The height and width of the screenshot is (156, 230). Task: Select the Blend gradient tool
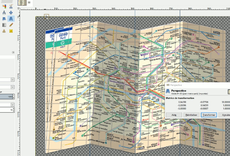tap(4, 25)
